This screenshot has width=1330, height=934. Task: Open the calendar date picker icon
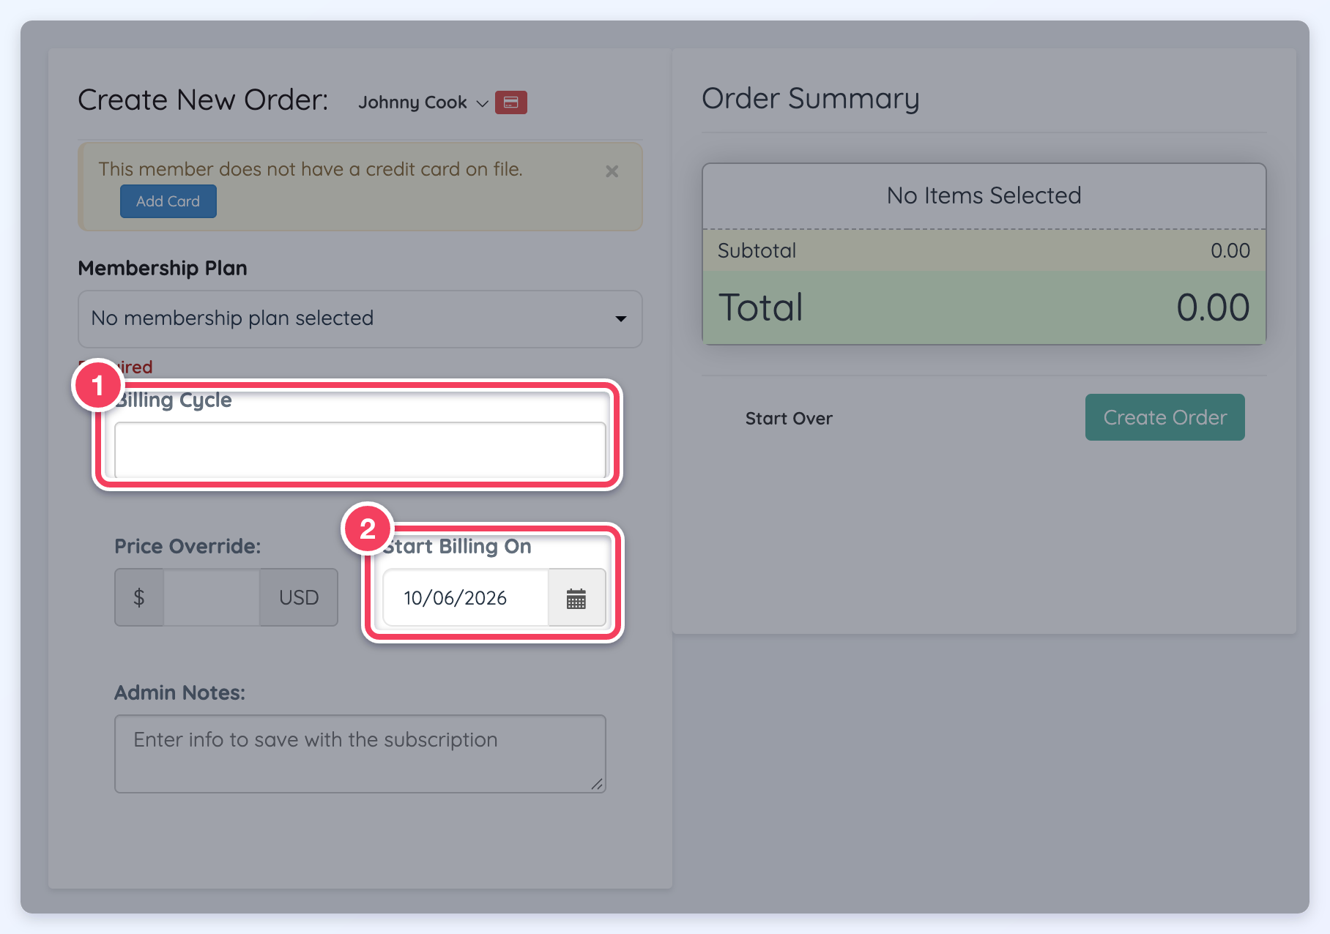[x=576, y=598]
